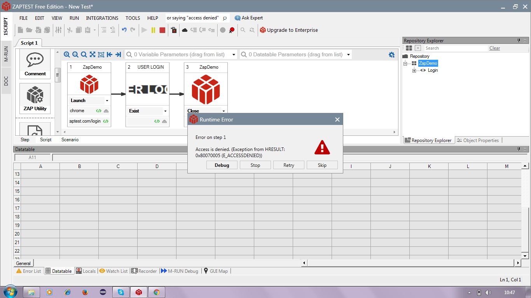Expand the Login tree node
The width and height of the screenshot is (531, 298).
point(414,71)
